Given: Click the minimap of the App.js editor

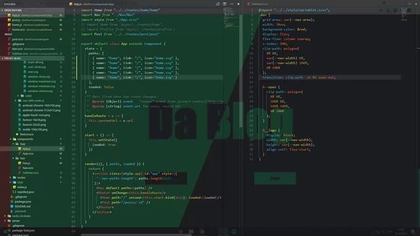Looking at the screenshot, I should (x=231, y=18).
